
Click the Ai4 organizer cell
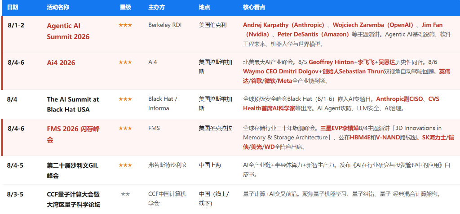tap(153, 62)
